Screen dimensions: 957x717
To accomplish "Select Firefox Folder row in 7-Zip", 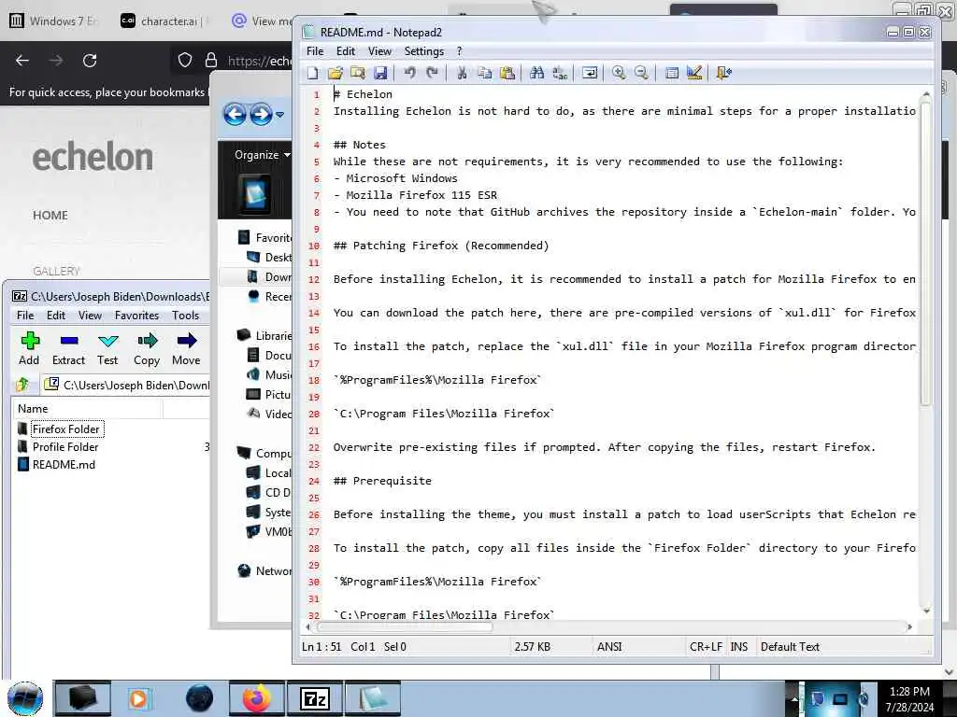I will [x=65, y=429].
